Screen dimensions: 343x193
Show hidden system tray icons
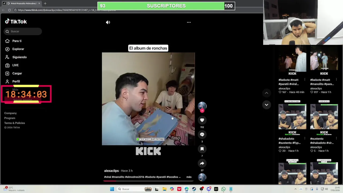click(296, 189)
